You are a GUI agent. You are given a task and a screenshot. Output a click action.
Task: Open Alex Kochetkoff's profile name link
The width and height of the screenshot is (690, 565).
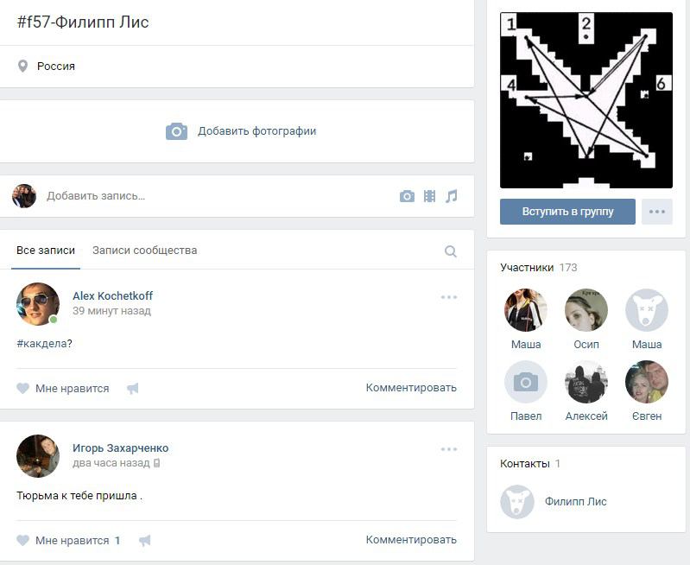coord(112,296)
